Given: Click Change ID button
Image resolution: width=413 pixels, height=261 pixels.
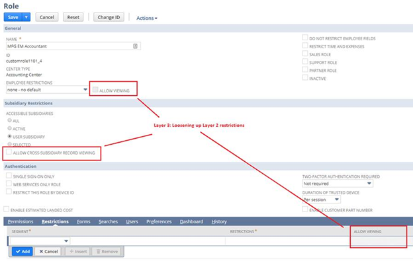Looking at the screenshot, I should [109, 17].
